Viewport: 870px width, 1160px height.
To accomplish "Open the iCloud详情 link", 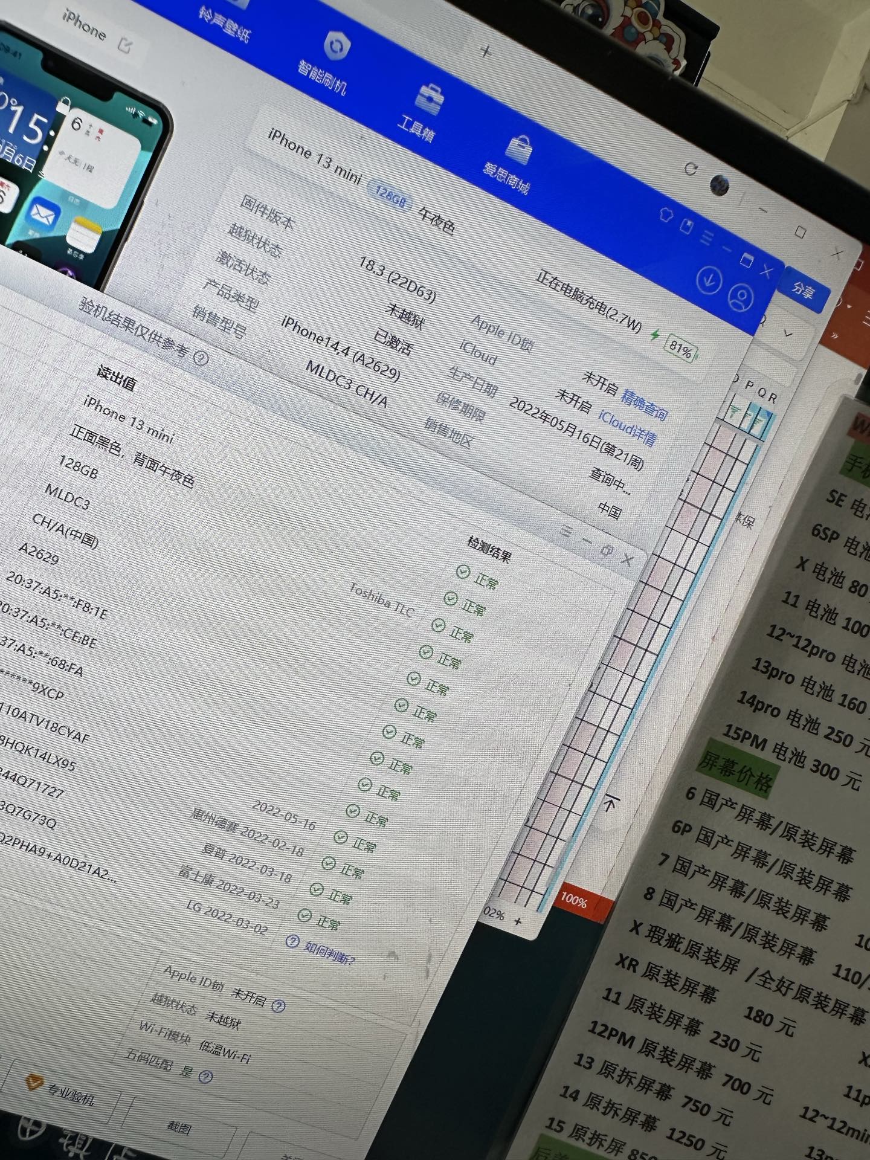I will [628, 428].
